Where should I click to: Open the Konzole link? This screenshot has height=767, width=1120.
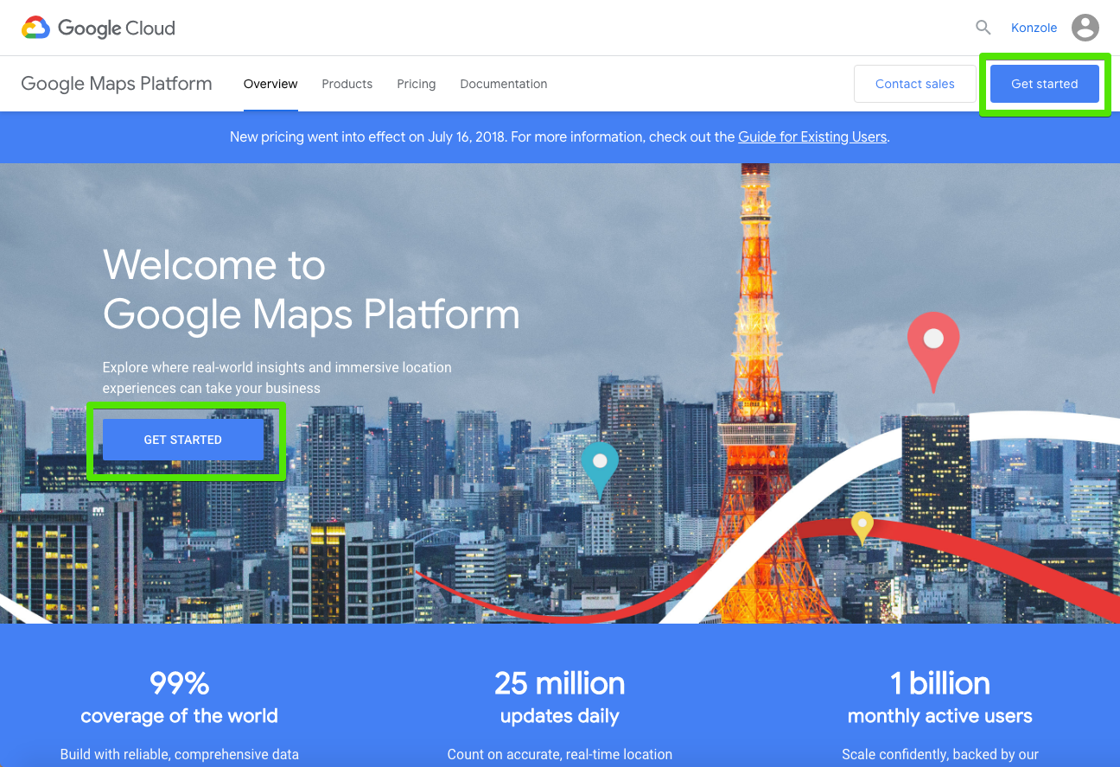[1034, 27]
